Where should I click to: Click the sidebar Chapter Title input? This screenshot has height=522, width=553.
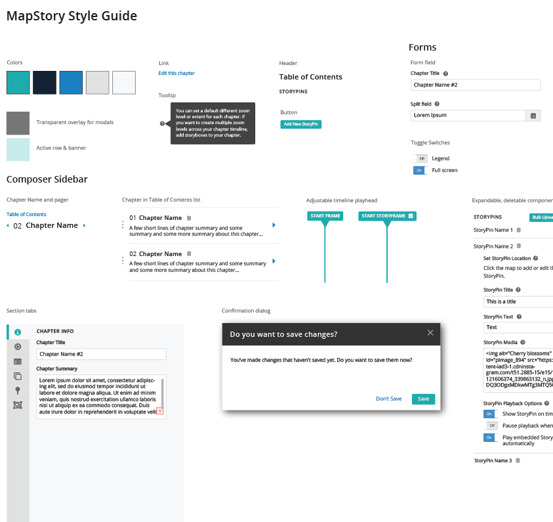click(101, 354)
